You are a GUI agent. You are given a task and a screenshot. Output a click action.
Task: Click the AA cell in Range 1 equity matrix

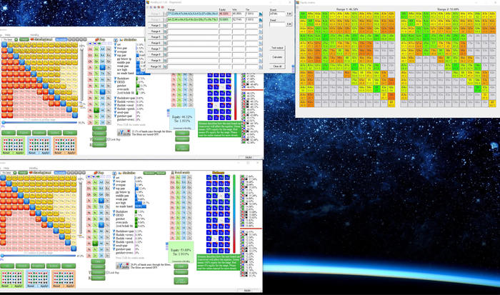pos(303,15)
